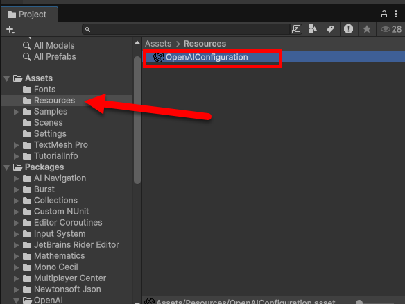Select the Project tab
Image resolution: width=405 pixels, height=304 pixels.
click(29, 15)
